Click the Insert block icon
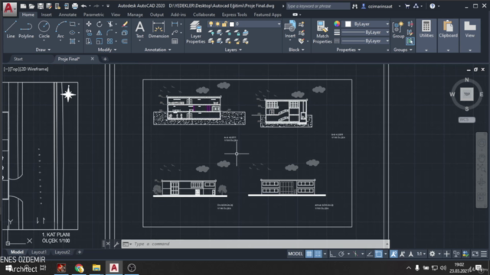The width and height of the screenshot is (490, 275). [x=290, y=30]
